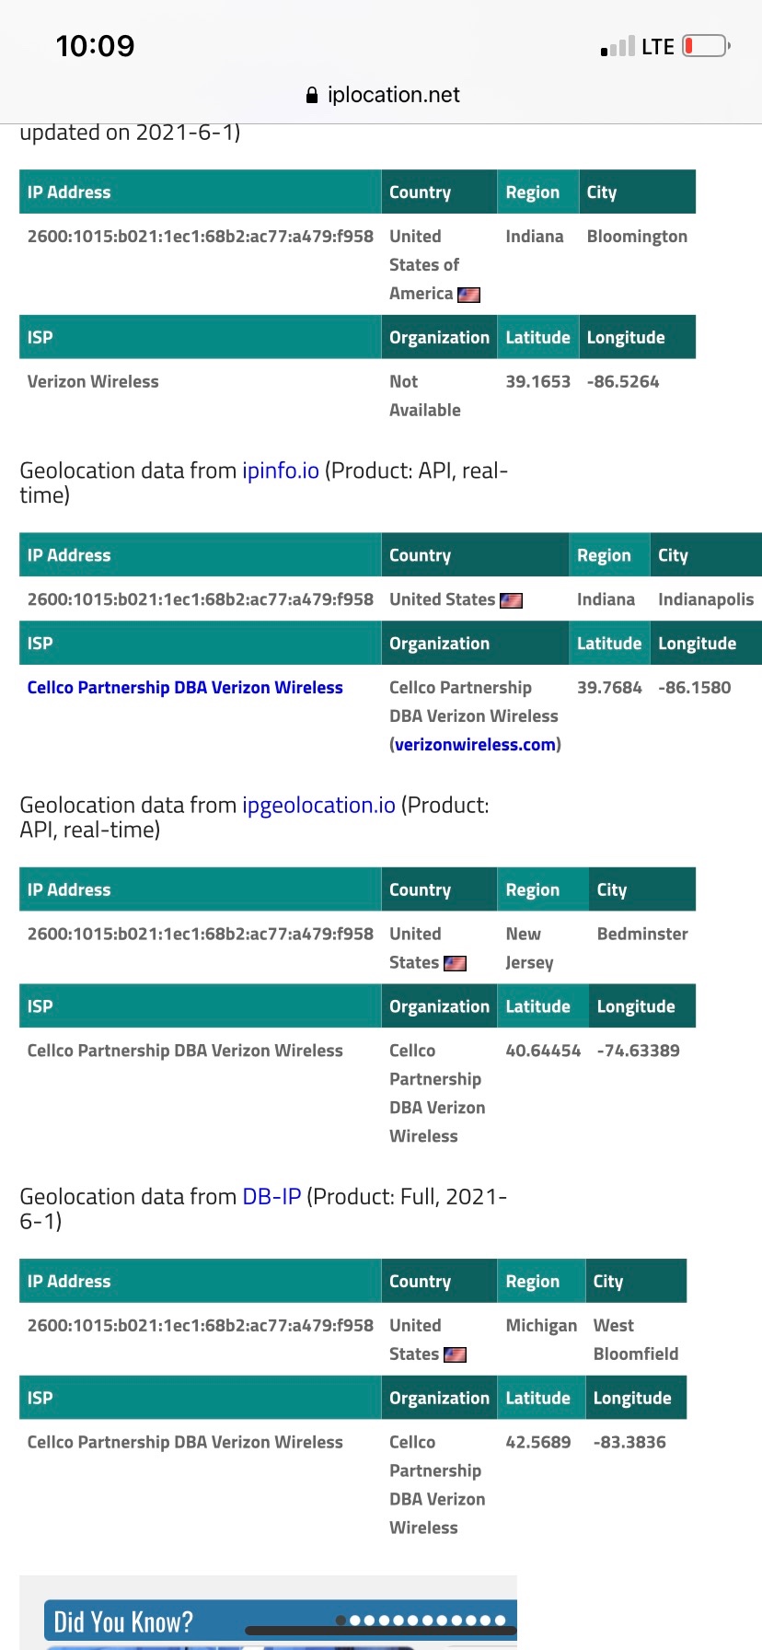Select the updated on 2021-6-1 text
Screen dimensions: 762x1650
(x=130, y=133)
